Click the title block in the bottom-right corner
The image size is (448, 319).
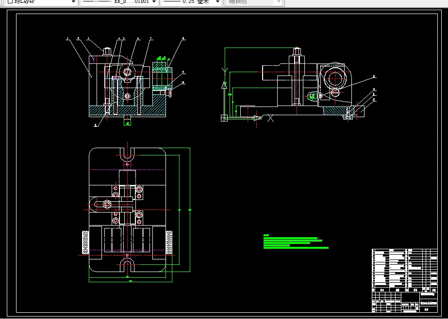pyautogui.click(x=404, y=301)
